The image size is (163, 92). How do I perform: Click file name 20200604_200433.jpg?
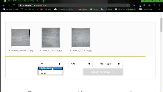pyautogui.click(x=80, y=51)
